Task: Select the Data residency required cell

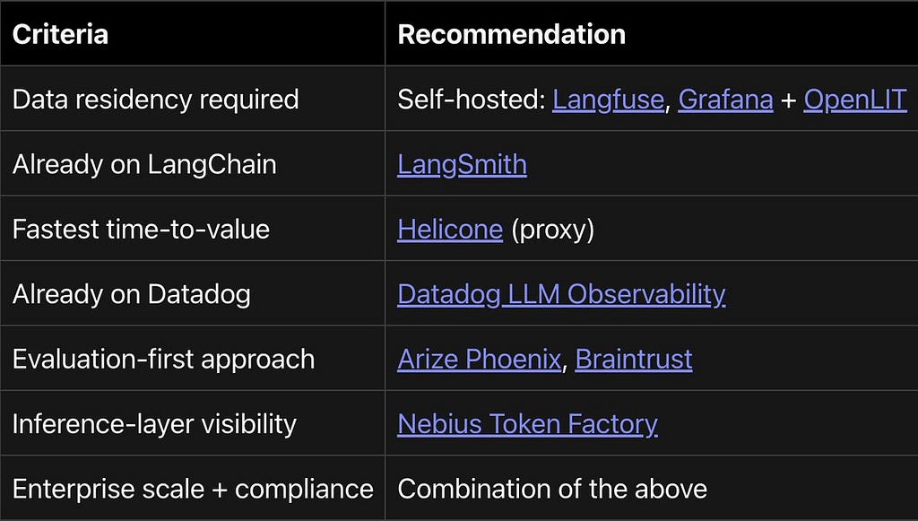Action: (193, 99)
